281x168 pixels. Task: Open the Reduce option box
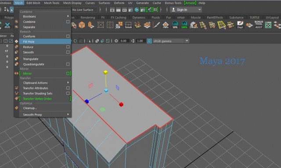68,47
